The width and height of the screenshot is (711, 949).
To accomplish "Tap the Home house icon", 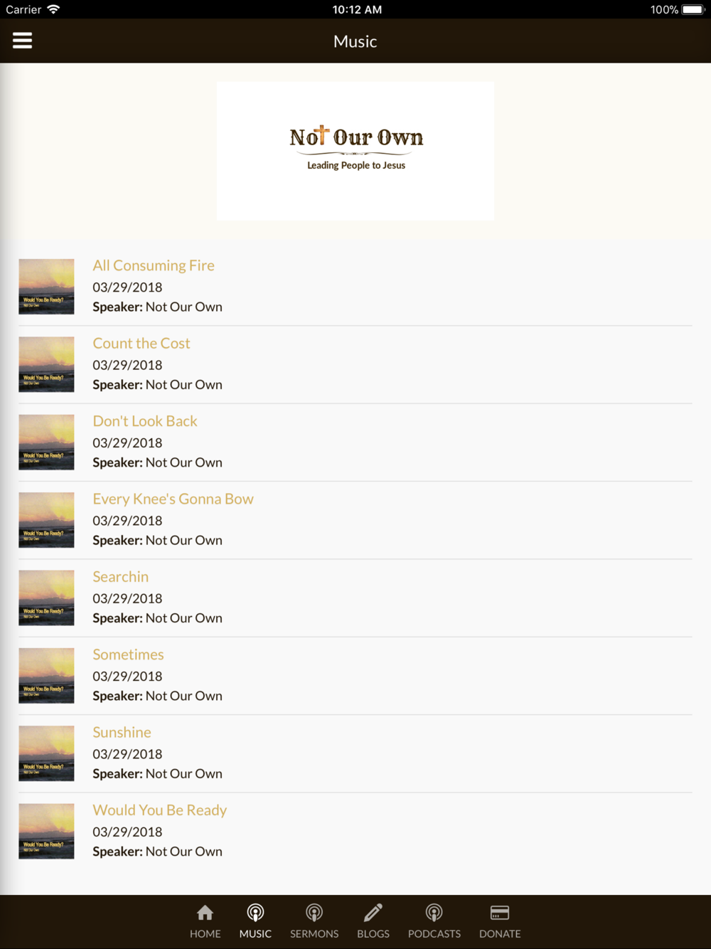I will click(205, 912).
